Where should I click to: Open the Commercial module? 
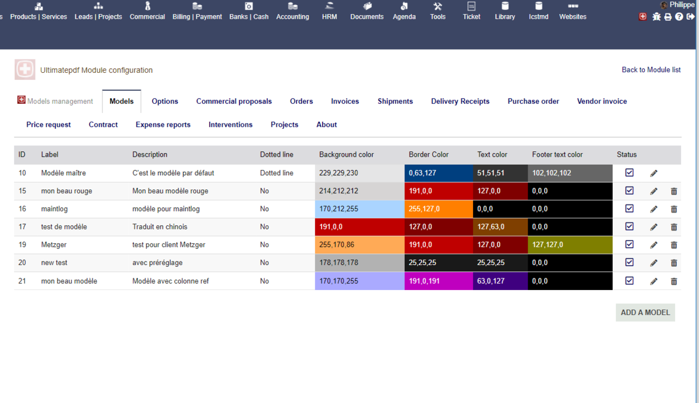pyautogui.click(x=147, y=11)
